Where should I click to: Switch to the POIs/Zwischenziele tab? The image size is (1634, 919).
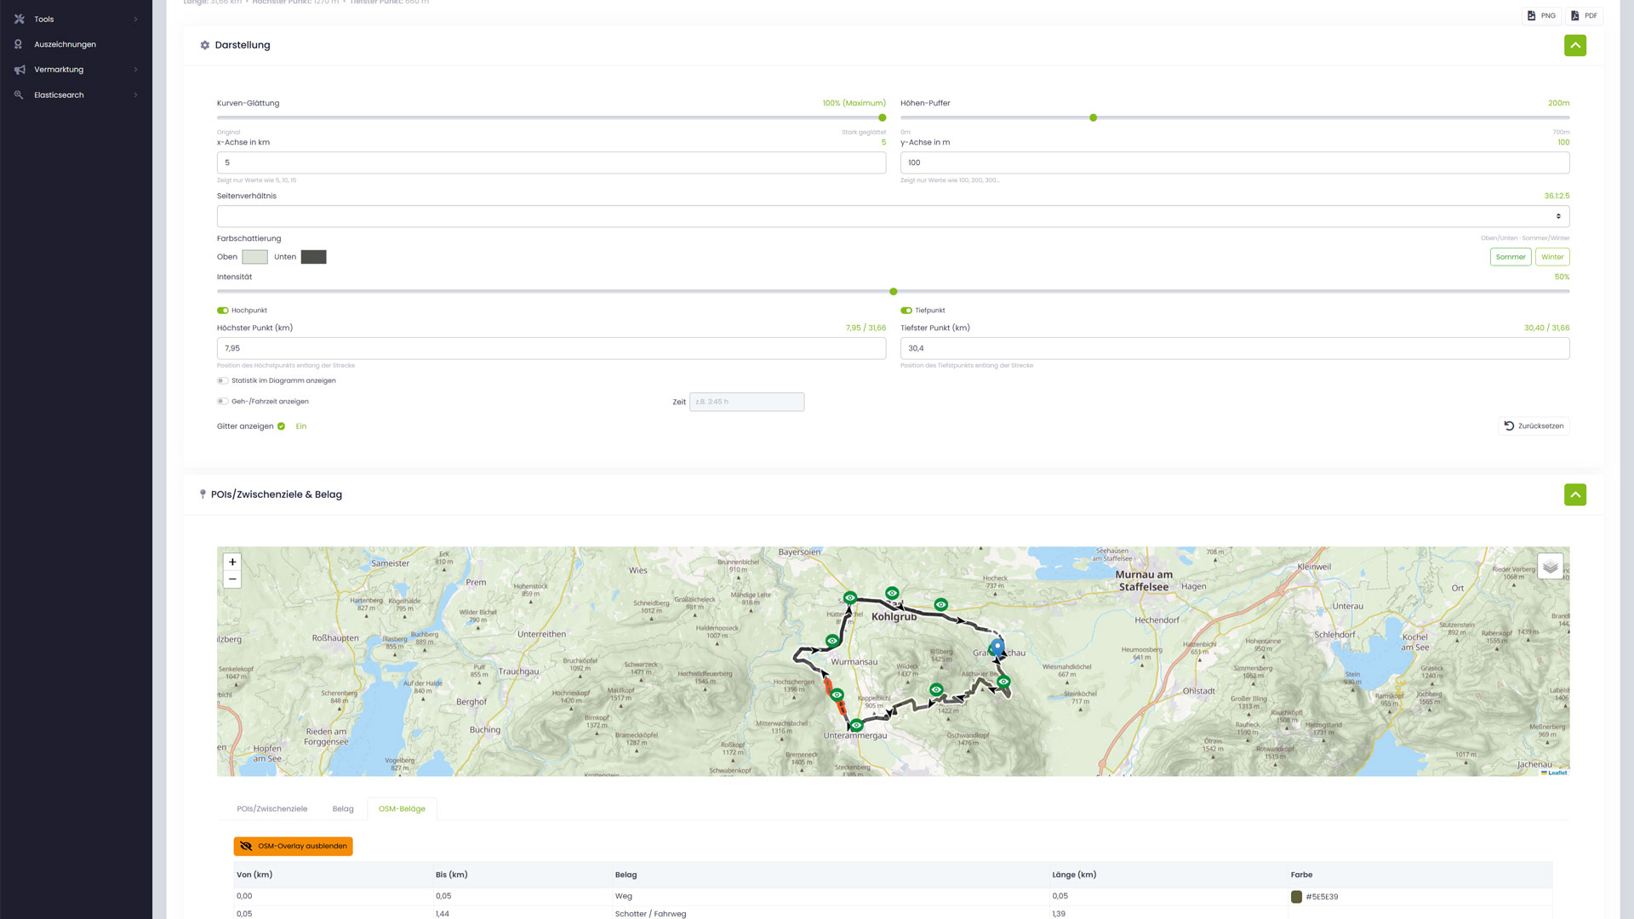(272, 809)
